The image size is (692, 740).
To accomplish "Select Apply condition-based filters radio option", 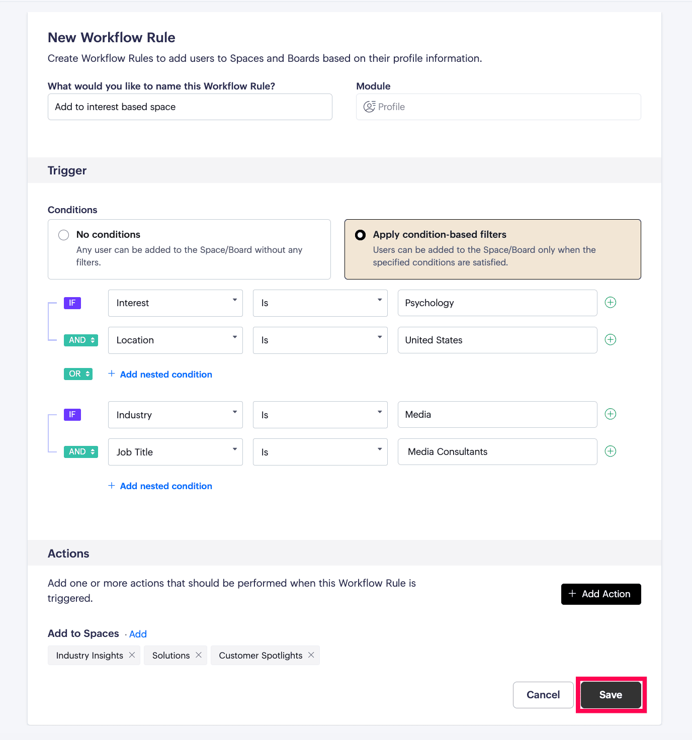I will pyautogui.click(x=361, y=235).
